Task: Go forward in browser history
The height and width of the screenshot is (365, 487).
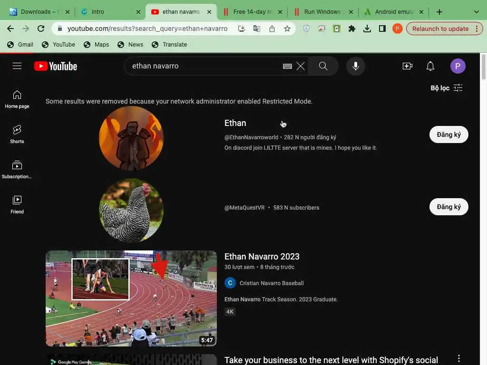Action: point(26,29)
